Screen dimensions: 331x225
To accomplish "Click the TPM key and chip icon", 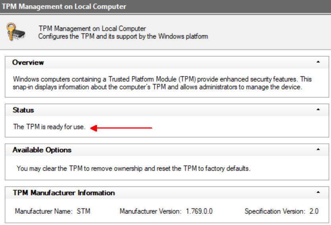I will [x=16, y=32].
